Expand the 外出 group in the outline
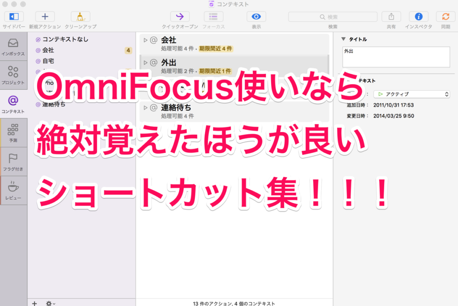Image resolution: width=458 pixels, height=306 pixels. coord(145,63)
